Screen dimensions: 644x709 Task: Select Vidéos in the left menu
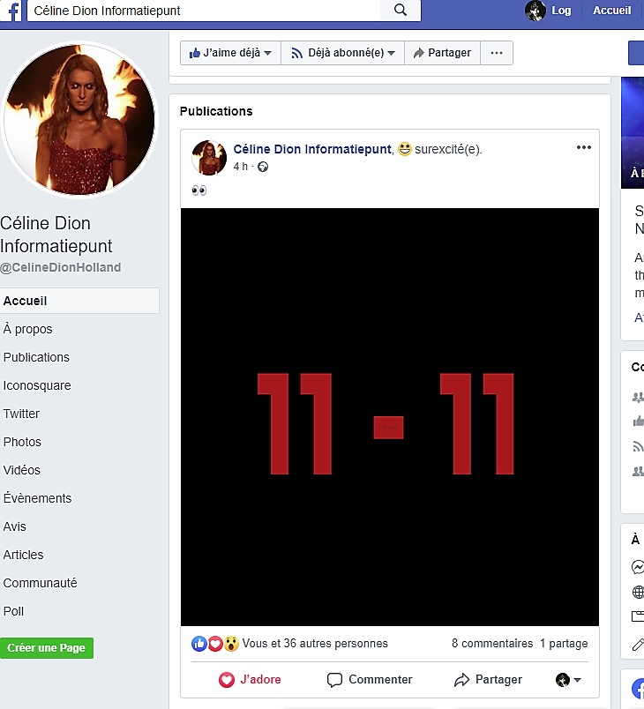point(22,470)
